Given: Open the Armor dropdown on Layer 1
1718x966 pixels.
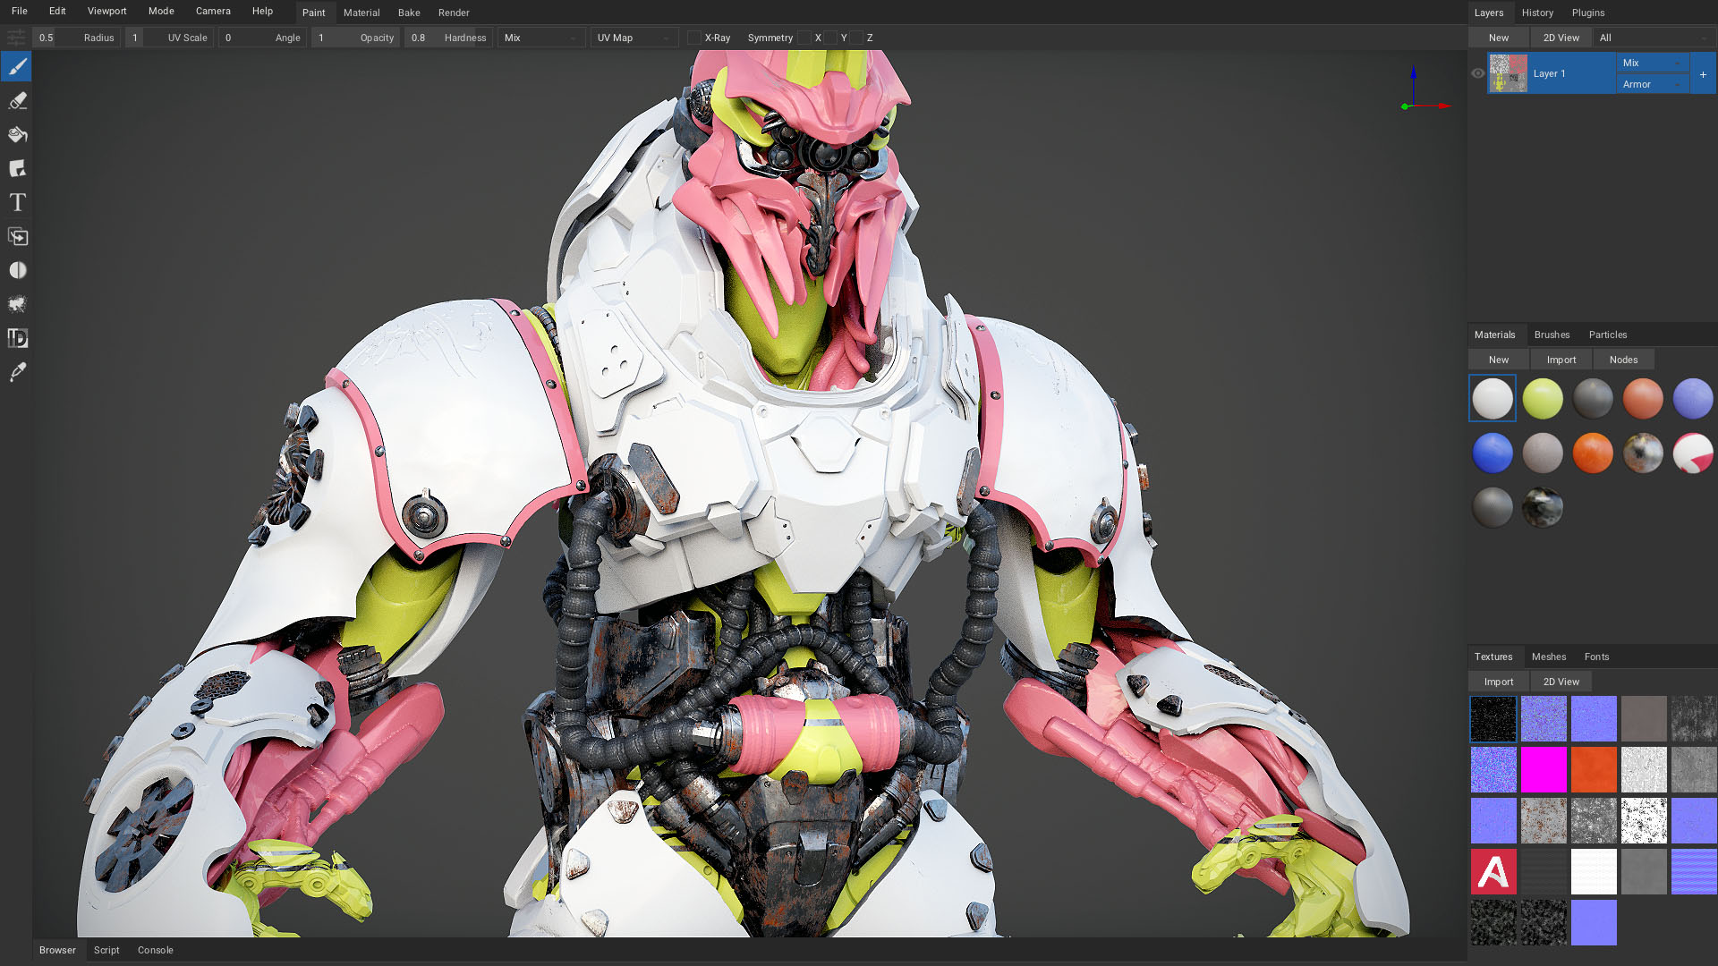Looking at the screenshot, I should tap(1652, 83).
